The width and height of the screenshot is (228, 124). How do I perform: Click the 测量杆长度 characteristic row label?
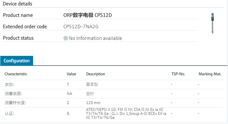coord(15,103)
